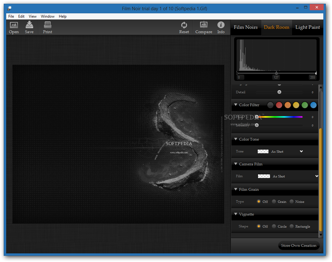332x262 pixels.
Task: Click the panel scrollbar down arrow
Action: click(x=321, y=235)
